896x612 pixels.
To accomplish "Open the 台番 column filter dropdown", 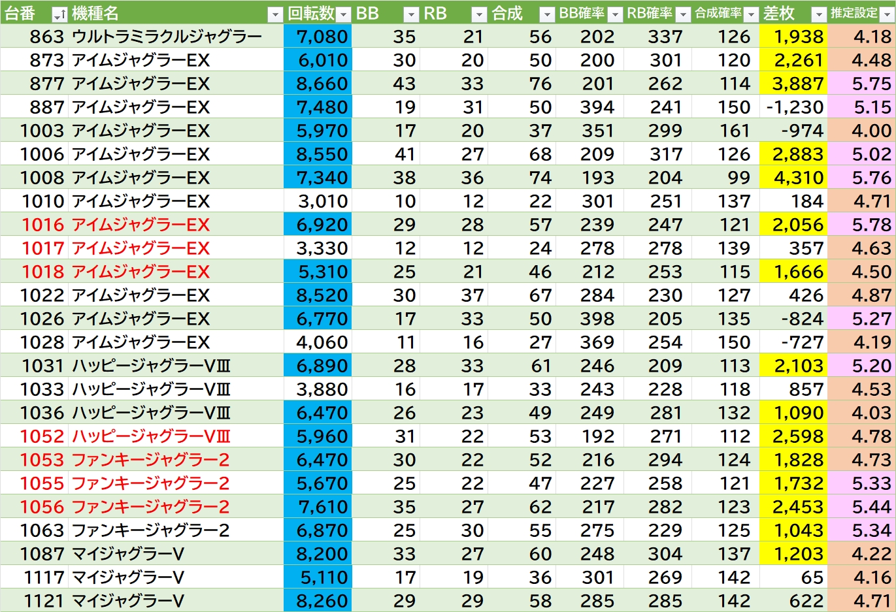I will pyautogui.click(x=59, y=14).
